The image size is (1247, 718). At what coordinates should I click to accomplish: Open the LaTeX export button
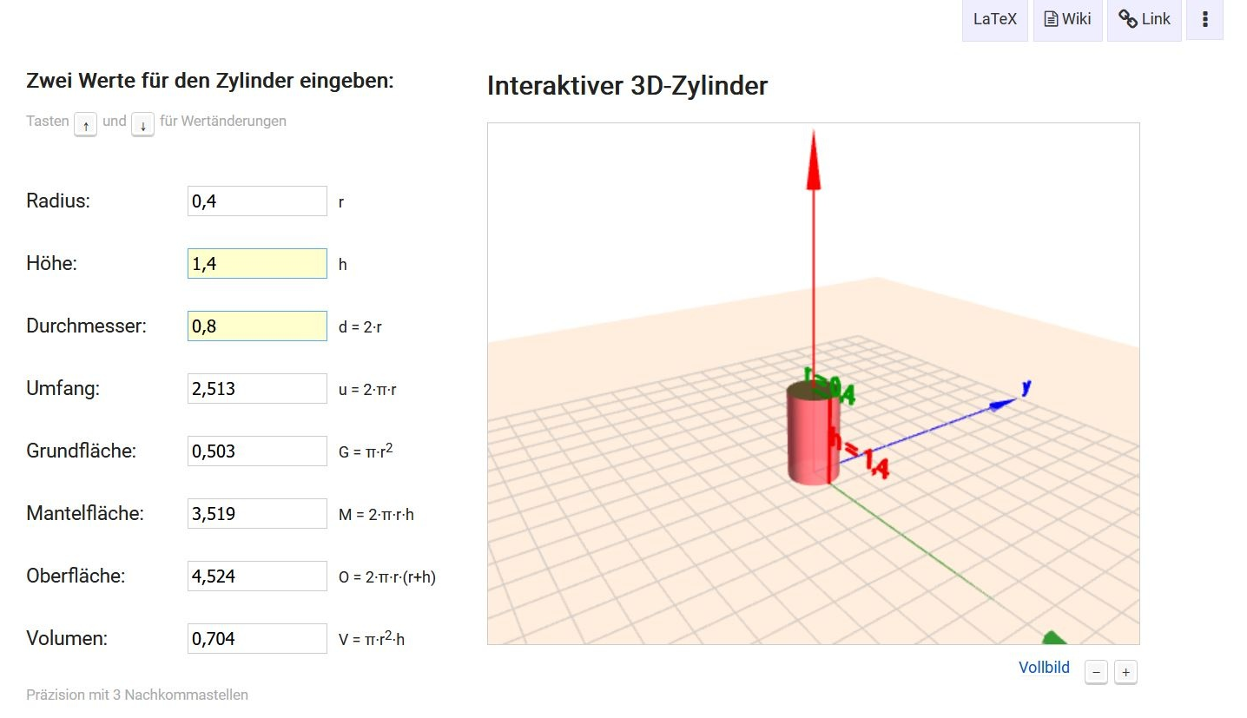tap(994, 19)
